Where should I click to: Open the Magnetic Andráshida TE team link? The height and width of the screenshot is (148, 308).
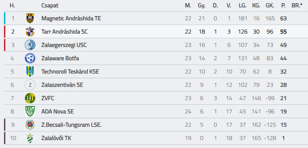(x=71, y=18)
